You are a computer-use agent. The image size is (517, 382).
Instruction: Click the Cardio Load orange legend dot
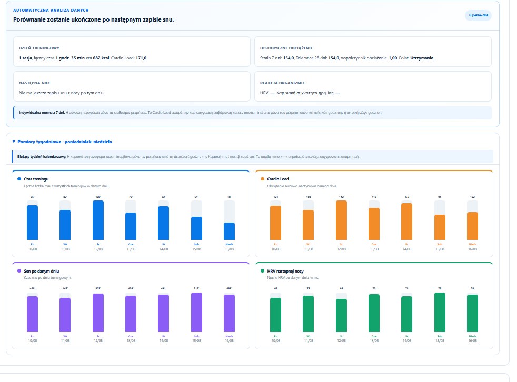tap(263, 179)
